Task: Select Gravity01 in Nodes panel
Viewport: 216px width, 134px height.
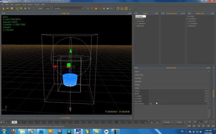Action: (140, 21)
